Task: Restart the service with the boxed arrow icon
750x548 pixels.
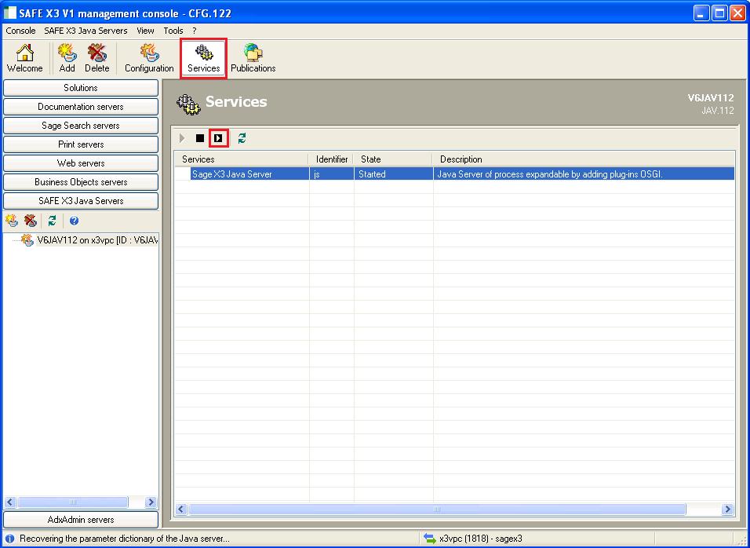Action: [219, 138]
